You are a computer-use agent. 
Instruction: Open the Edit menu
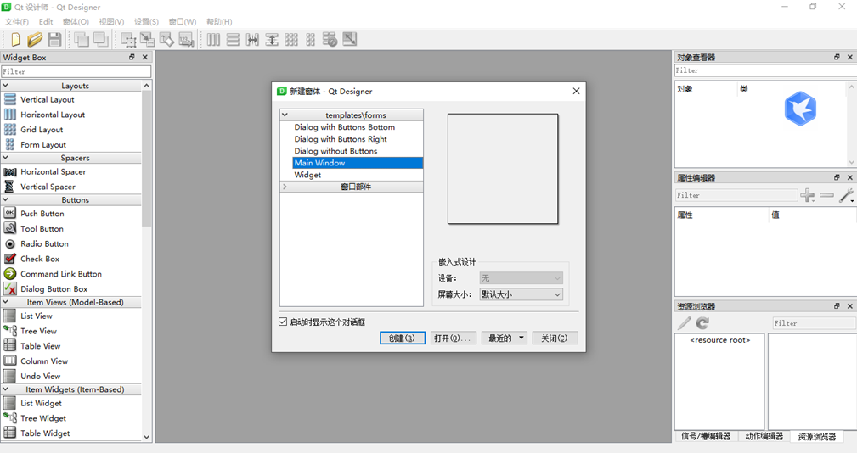point(46,22)
